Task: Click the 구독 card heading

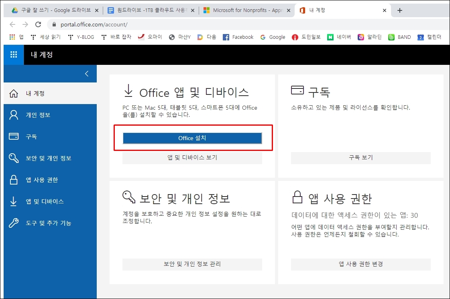Action: point(319,92)
